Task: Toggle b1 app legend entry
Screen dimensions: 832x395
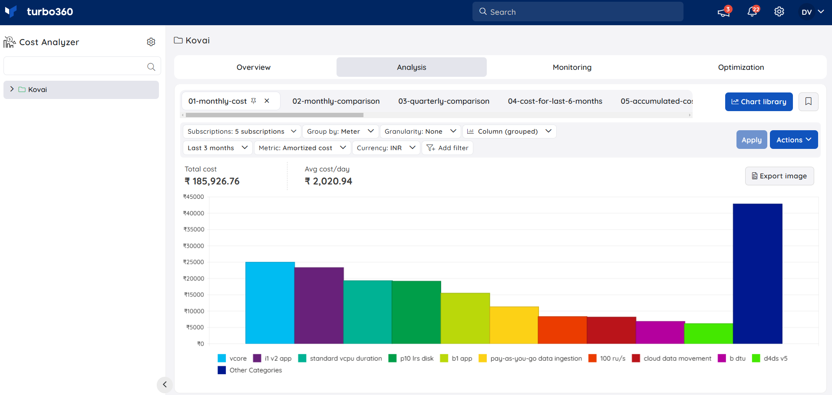Action: (456, 358)
